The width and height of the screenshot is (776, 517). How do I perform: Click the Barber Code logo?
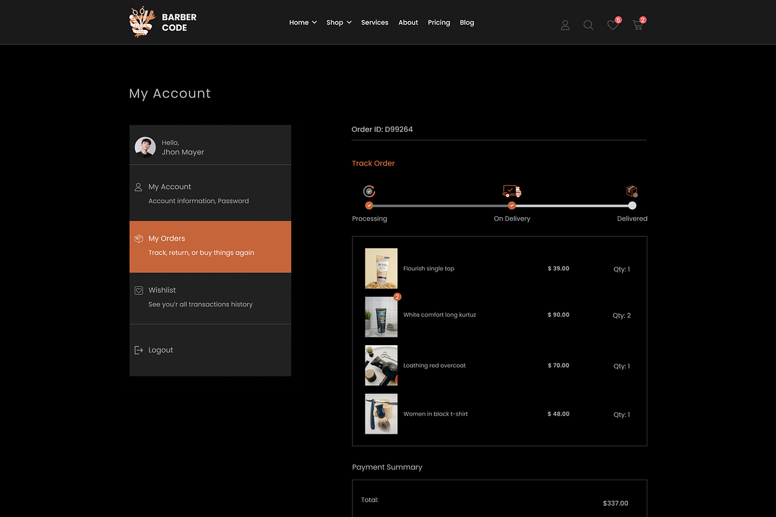(163, 22)
